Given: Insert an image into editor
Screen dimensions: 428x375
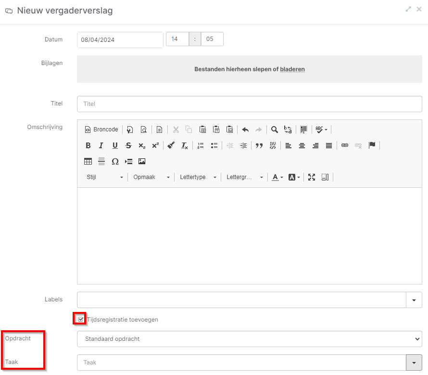Looking at the screenshot, I should (x=142, y=162).
